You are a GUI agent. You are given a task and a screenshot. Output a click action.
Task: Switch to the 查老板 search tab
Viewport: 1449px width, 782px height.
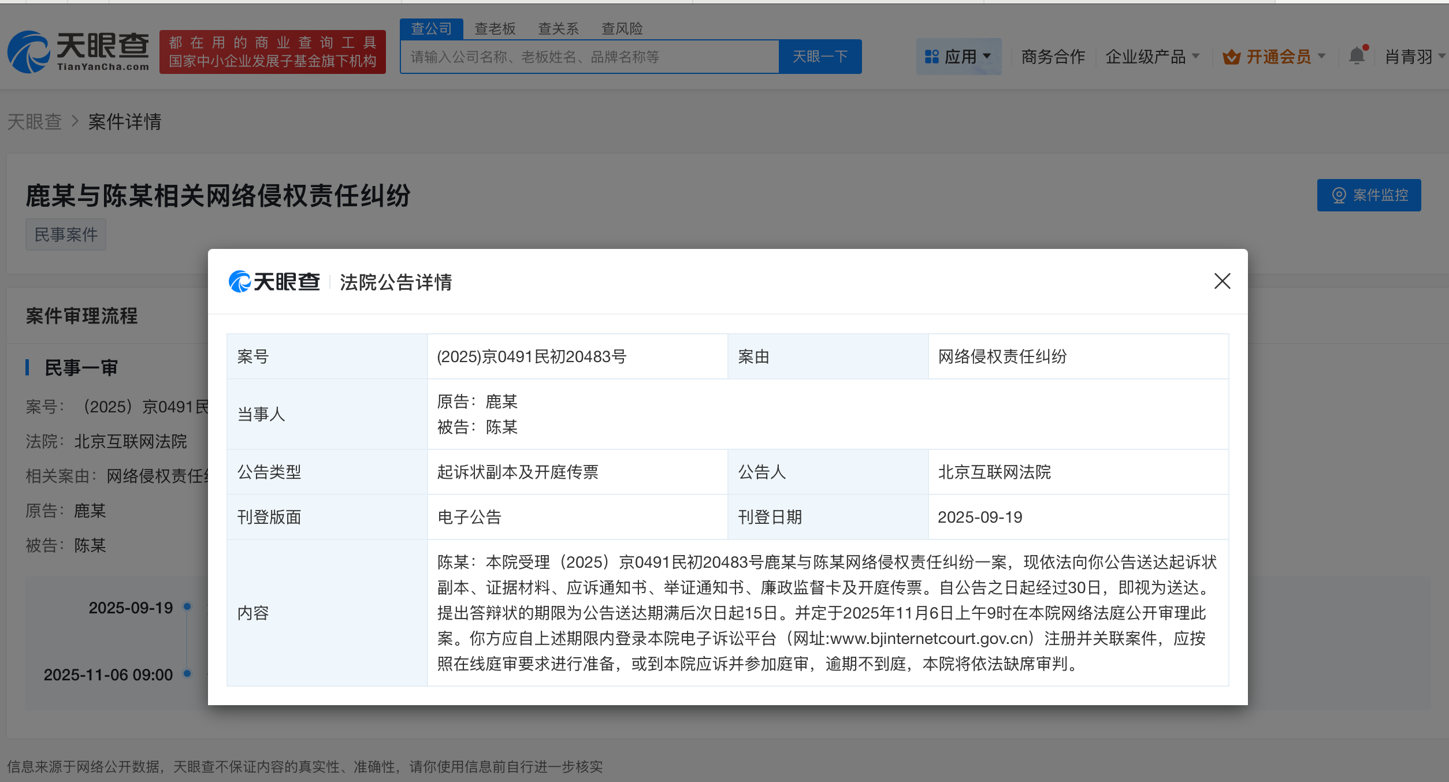(x=495, y=28)
